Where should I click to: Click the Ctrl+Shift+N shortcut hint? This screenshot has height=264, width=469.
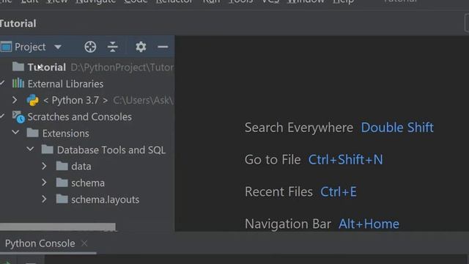click(x=345, y=160)
